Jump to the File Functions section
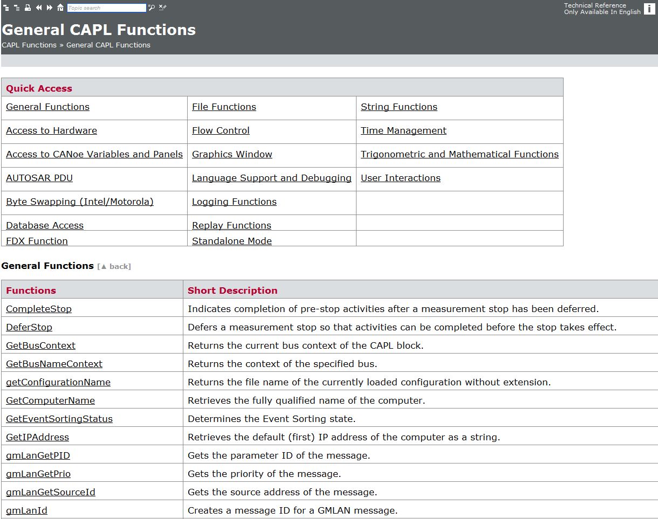Screen dimensions: 658x519 coord(224,107)
